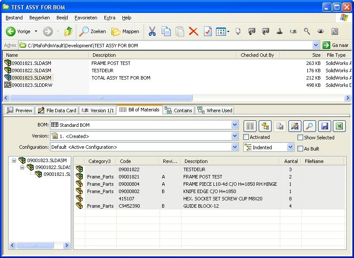The image size is (354, 258).
Task: Check the Show Selected option
Action: (x=301, y=138)
